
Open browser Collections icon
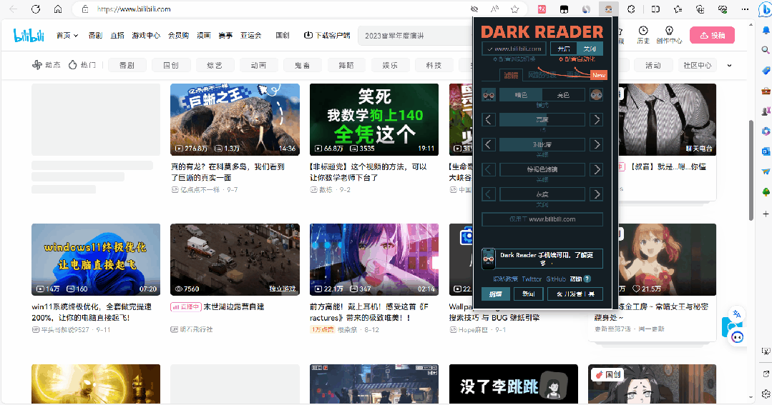click(x=700, y=9)
